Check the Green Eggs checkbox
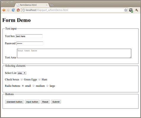The width and height of the screenshot is (141, 118). pyautogui.click(x=22, y=79)
